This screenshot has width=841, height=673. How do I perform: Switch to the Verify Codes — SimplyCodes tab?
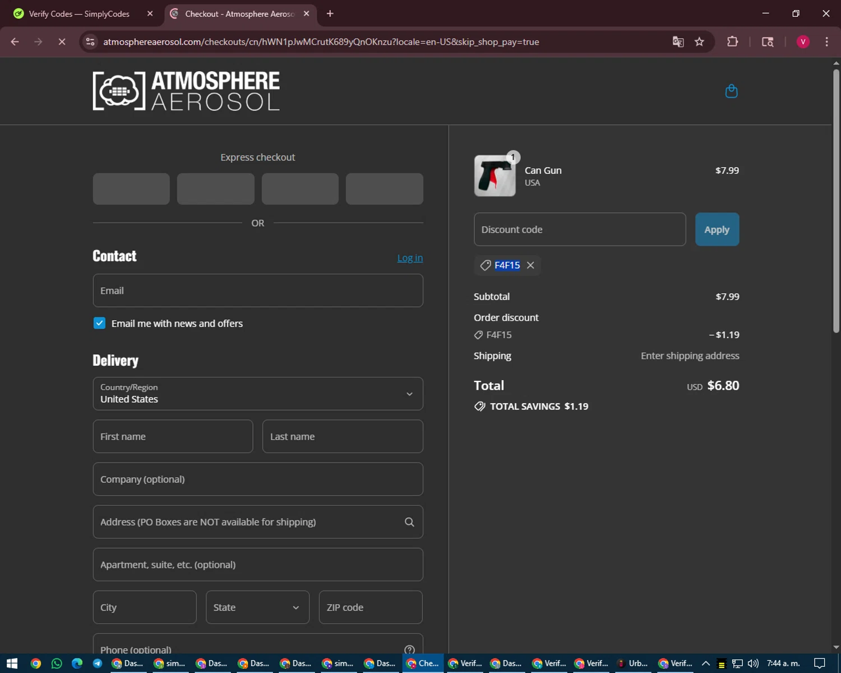tap(84, 13)
